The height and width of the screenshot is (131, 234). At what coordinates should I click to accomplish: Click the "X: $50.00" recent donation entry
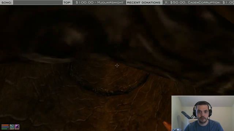(175, 3)
